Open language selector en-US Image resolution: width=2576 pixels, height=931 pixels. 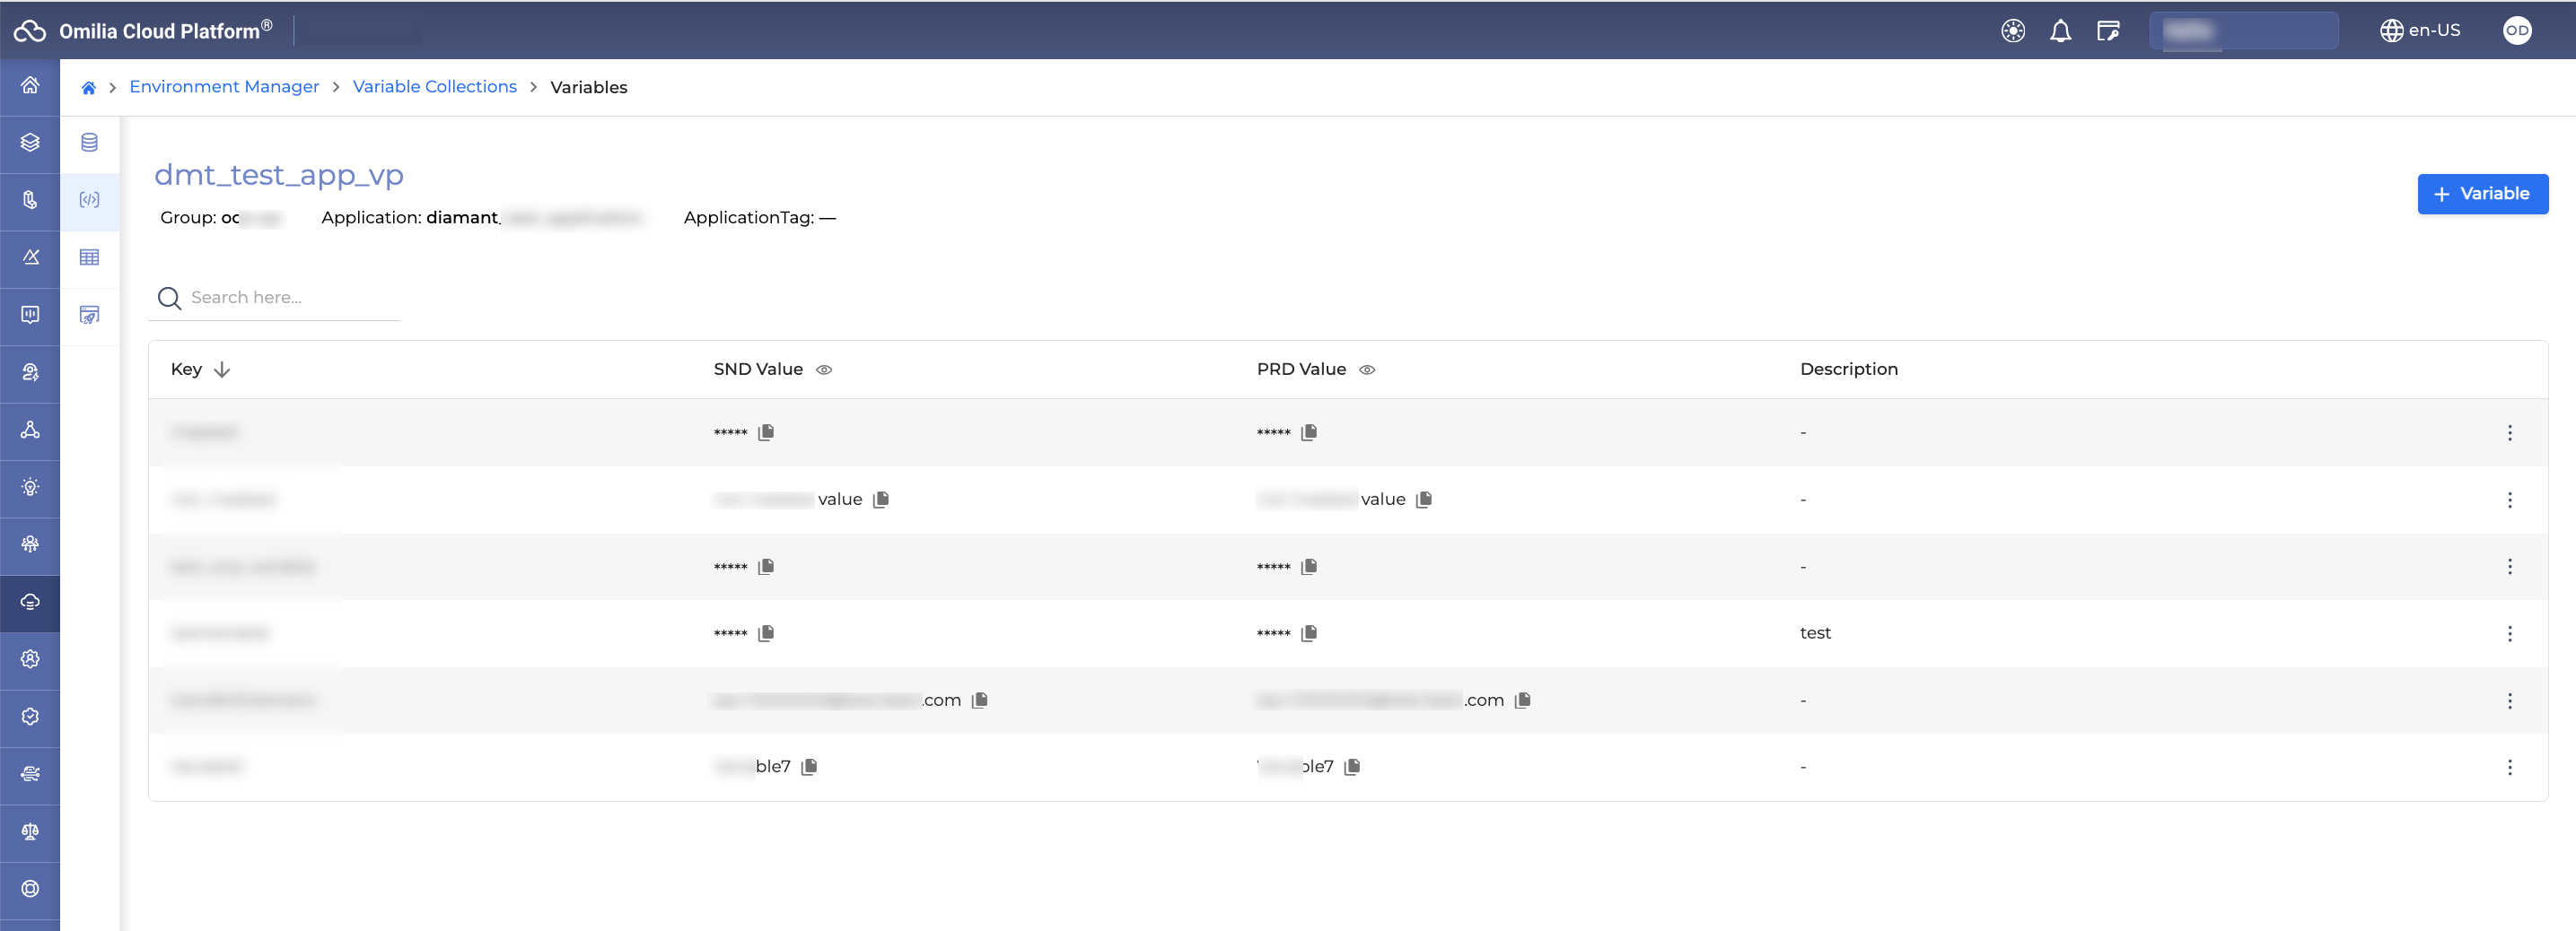click(2420, 31)
